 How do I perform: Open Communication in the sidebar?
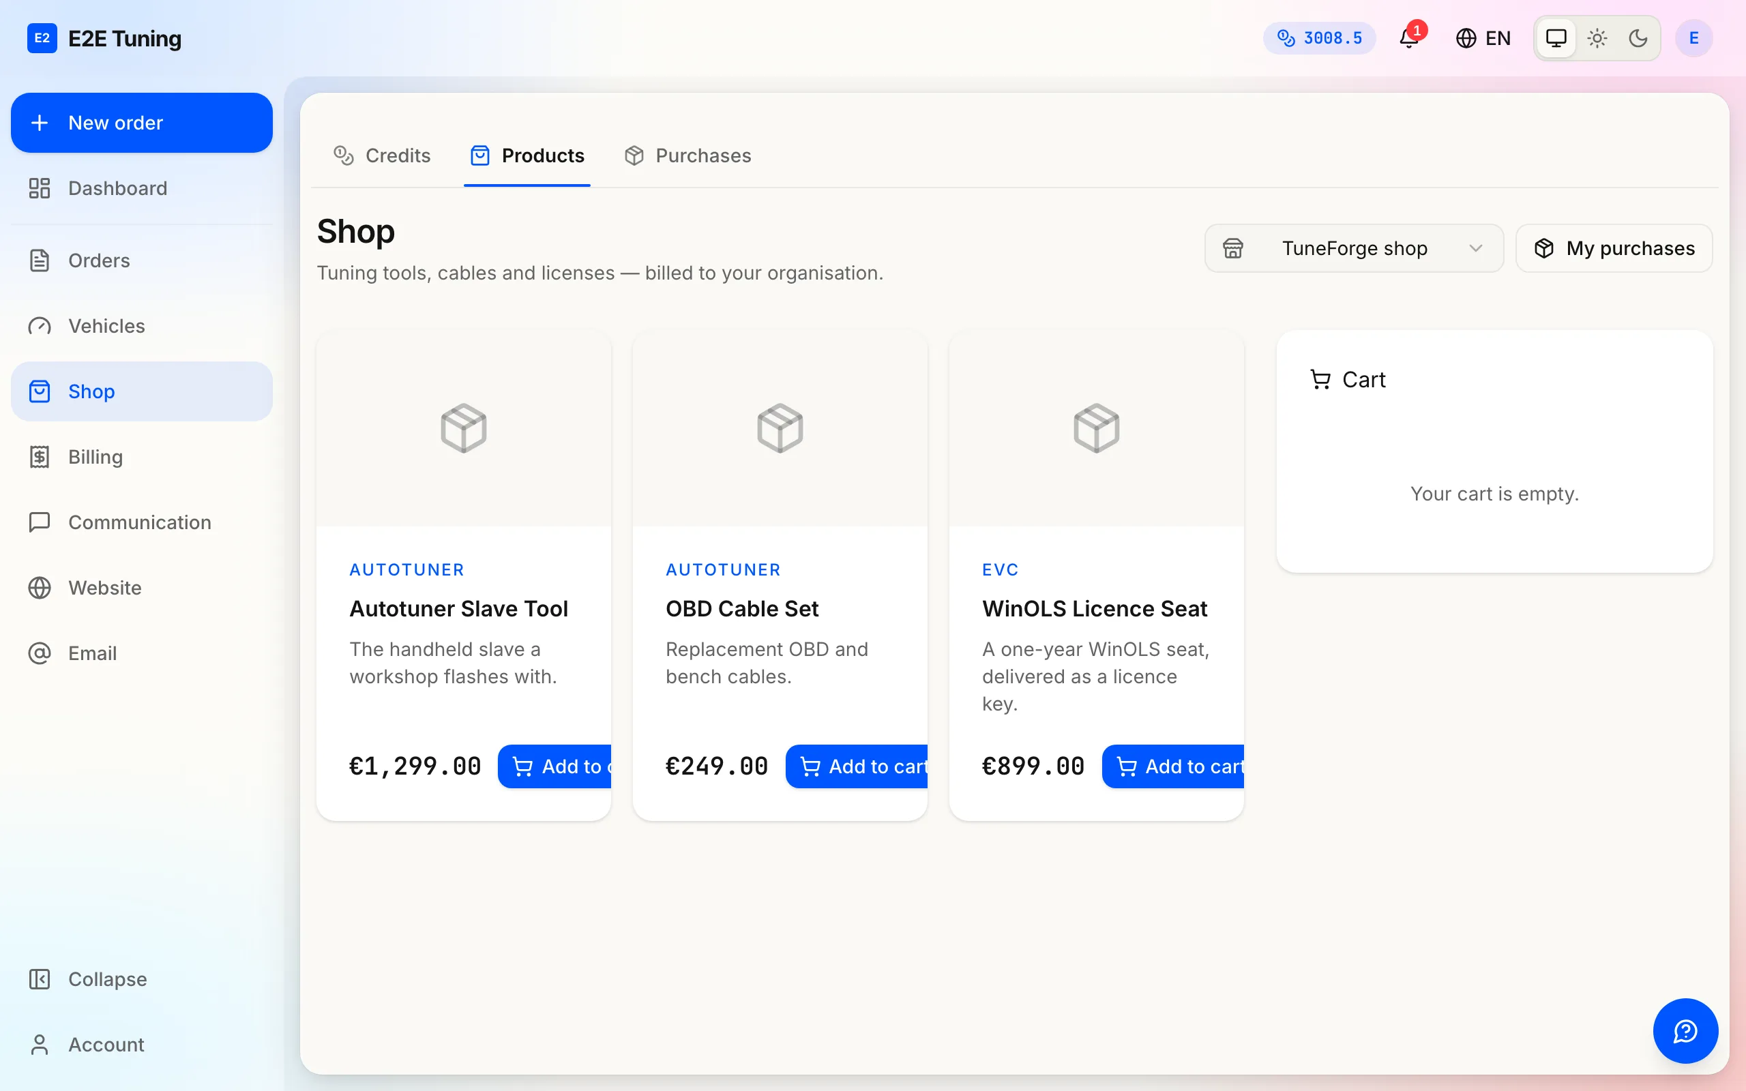[x=141, y=522]
